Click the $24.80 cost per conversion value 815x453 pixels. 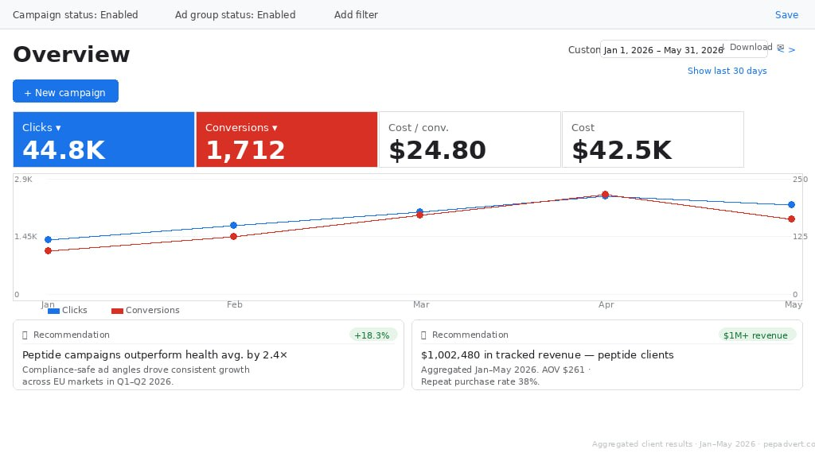[437, 150]
